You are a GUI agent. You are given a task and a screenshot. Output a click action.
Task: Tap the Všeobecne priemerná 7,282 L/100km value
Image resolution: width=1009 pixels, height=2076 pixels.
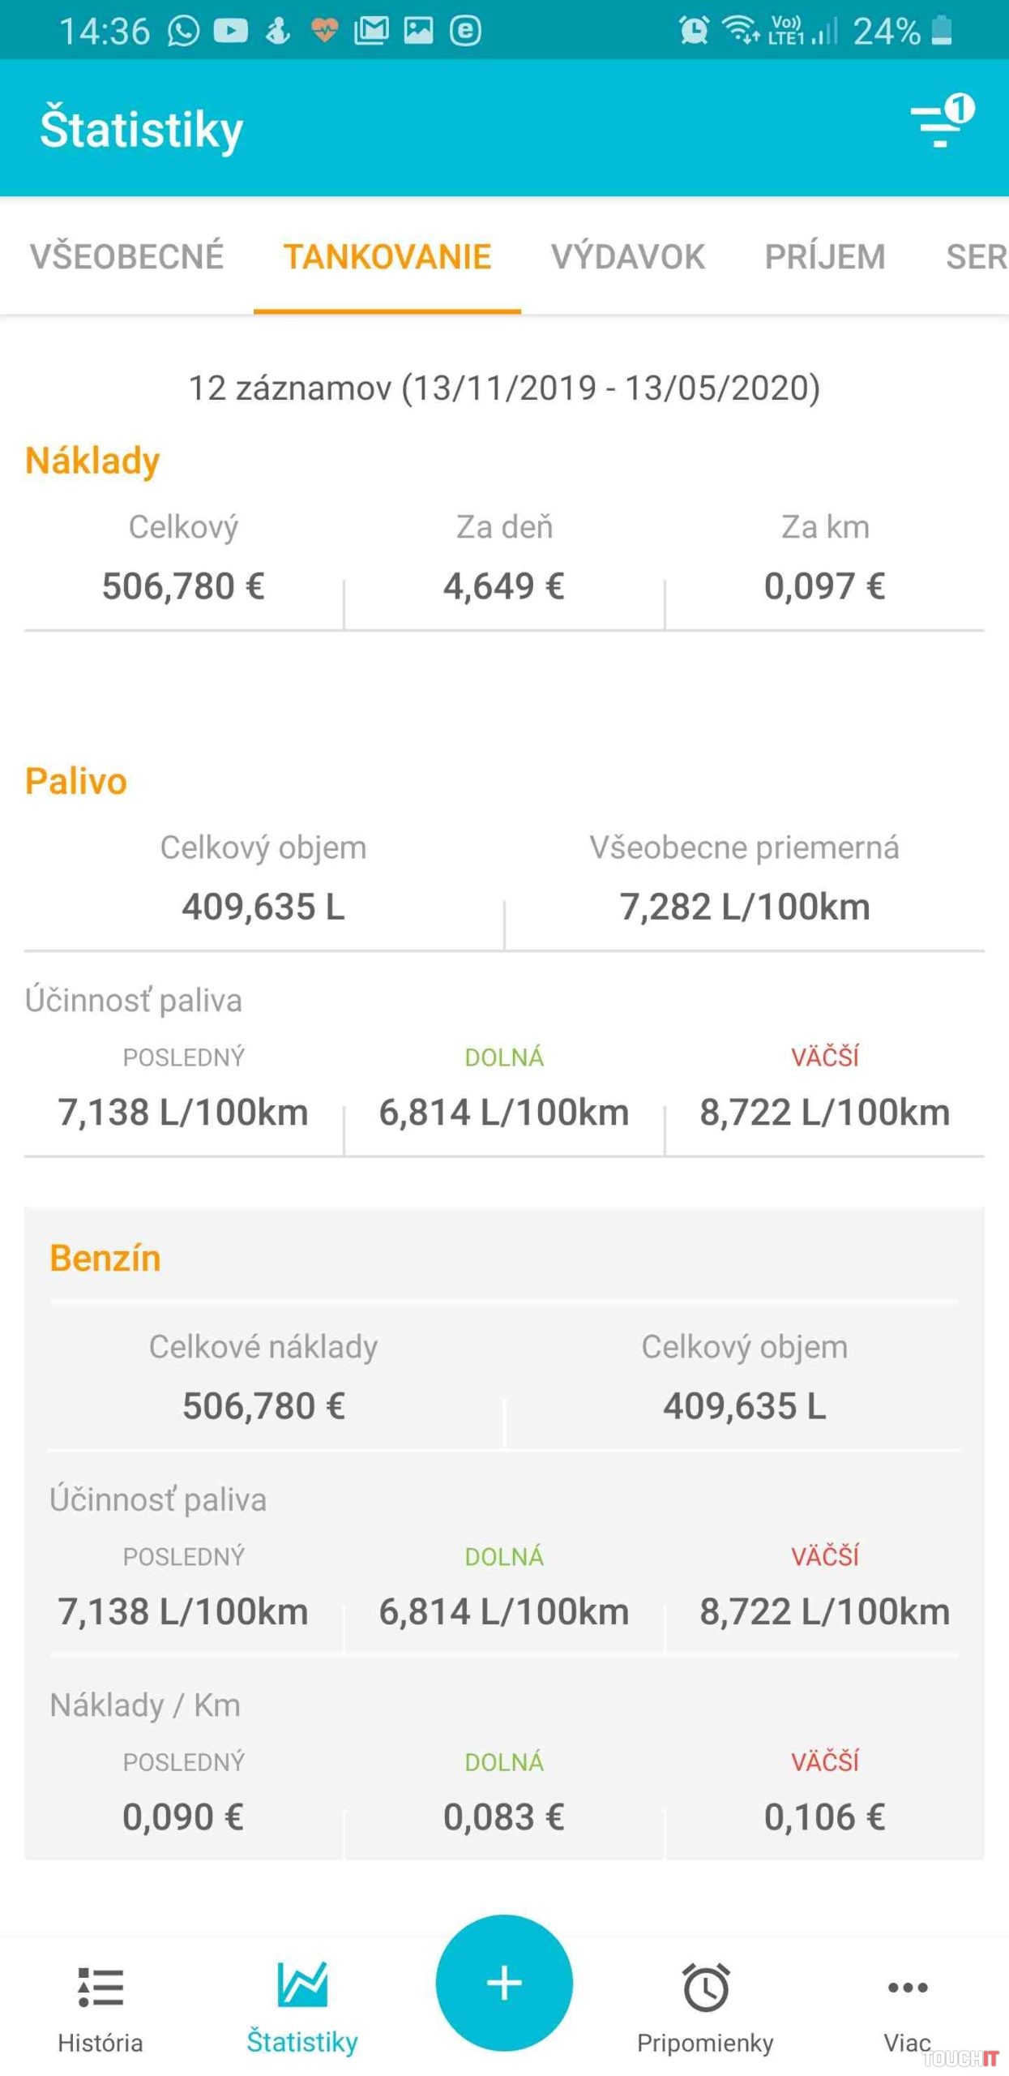point(744,906)
